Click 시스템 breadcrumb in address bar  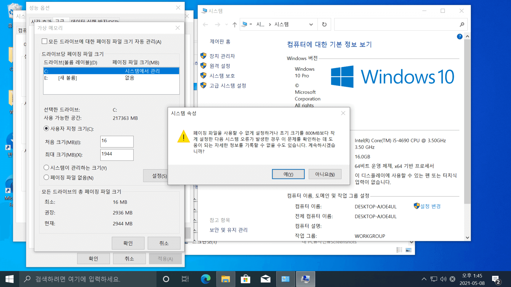coord(281,25)
